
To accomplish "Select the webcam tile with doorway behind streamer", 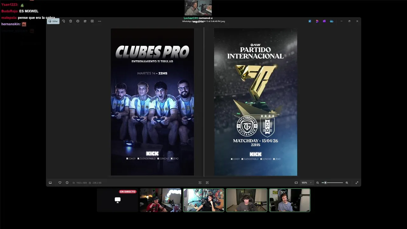I will [x=246, y=200].
